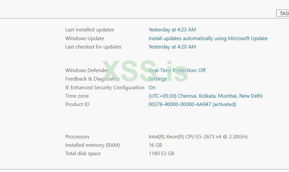Open the TASKS dropdown button

pyautogui.click(x=283, y=13)
